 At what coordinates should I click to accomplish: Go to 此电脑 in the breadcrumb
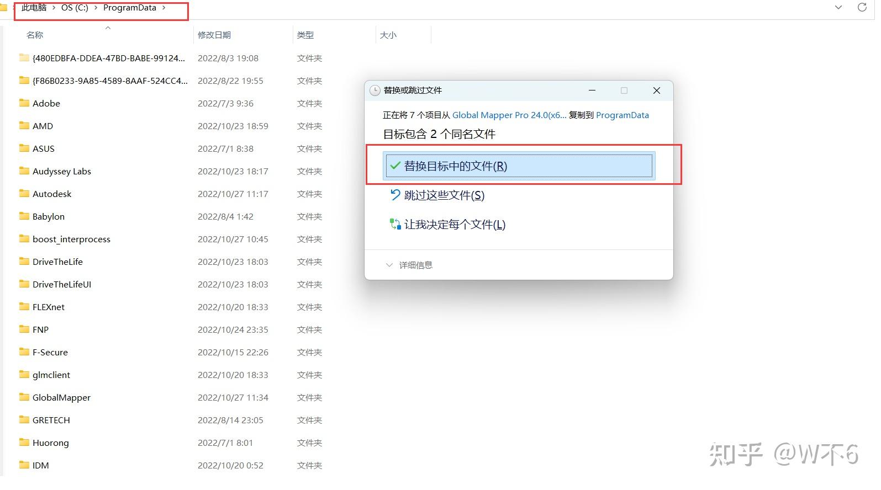(x=34, y=8)
